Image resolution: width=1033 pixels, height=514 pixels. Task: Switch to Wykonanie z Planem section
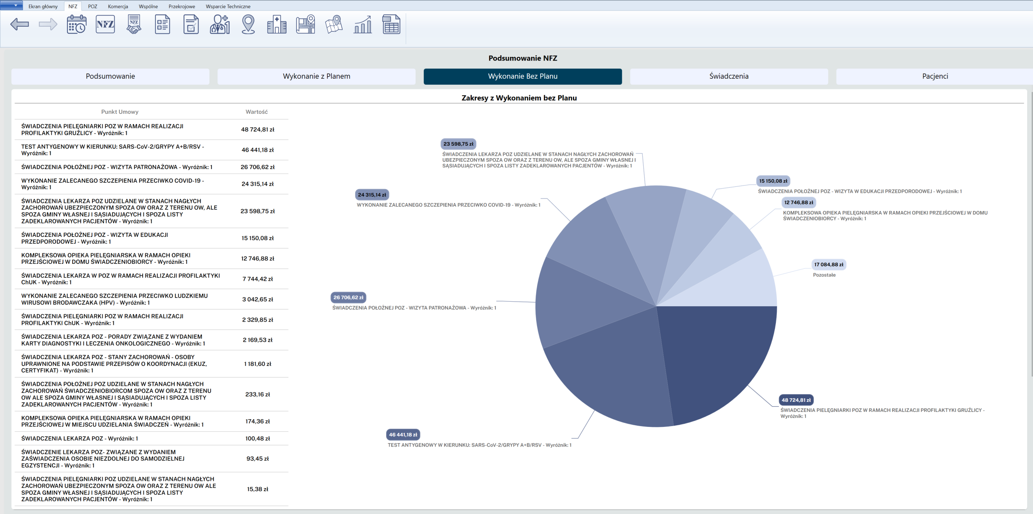pos(316,76)
